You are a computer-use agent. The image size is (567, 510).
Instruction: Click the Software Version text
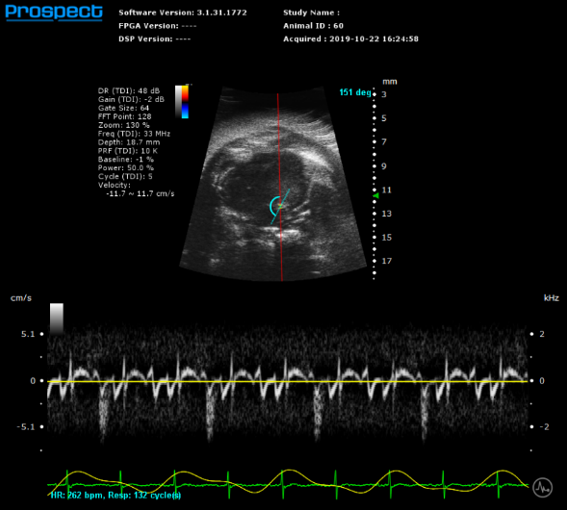183,13
